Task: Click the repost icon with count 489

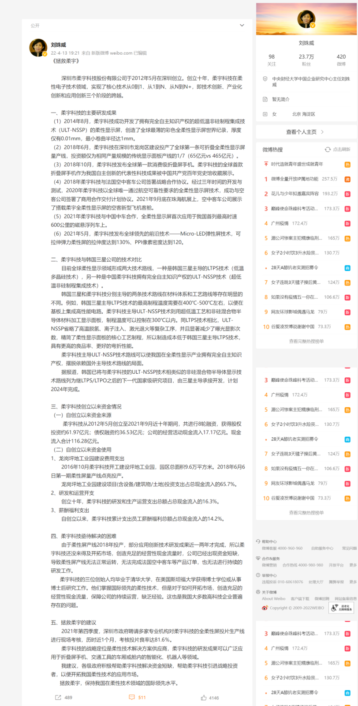Action: [58, 698]
